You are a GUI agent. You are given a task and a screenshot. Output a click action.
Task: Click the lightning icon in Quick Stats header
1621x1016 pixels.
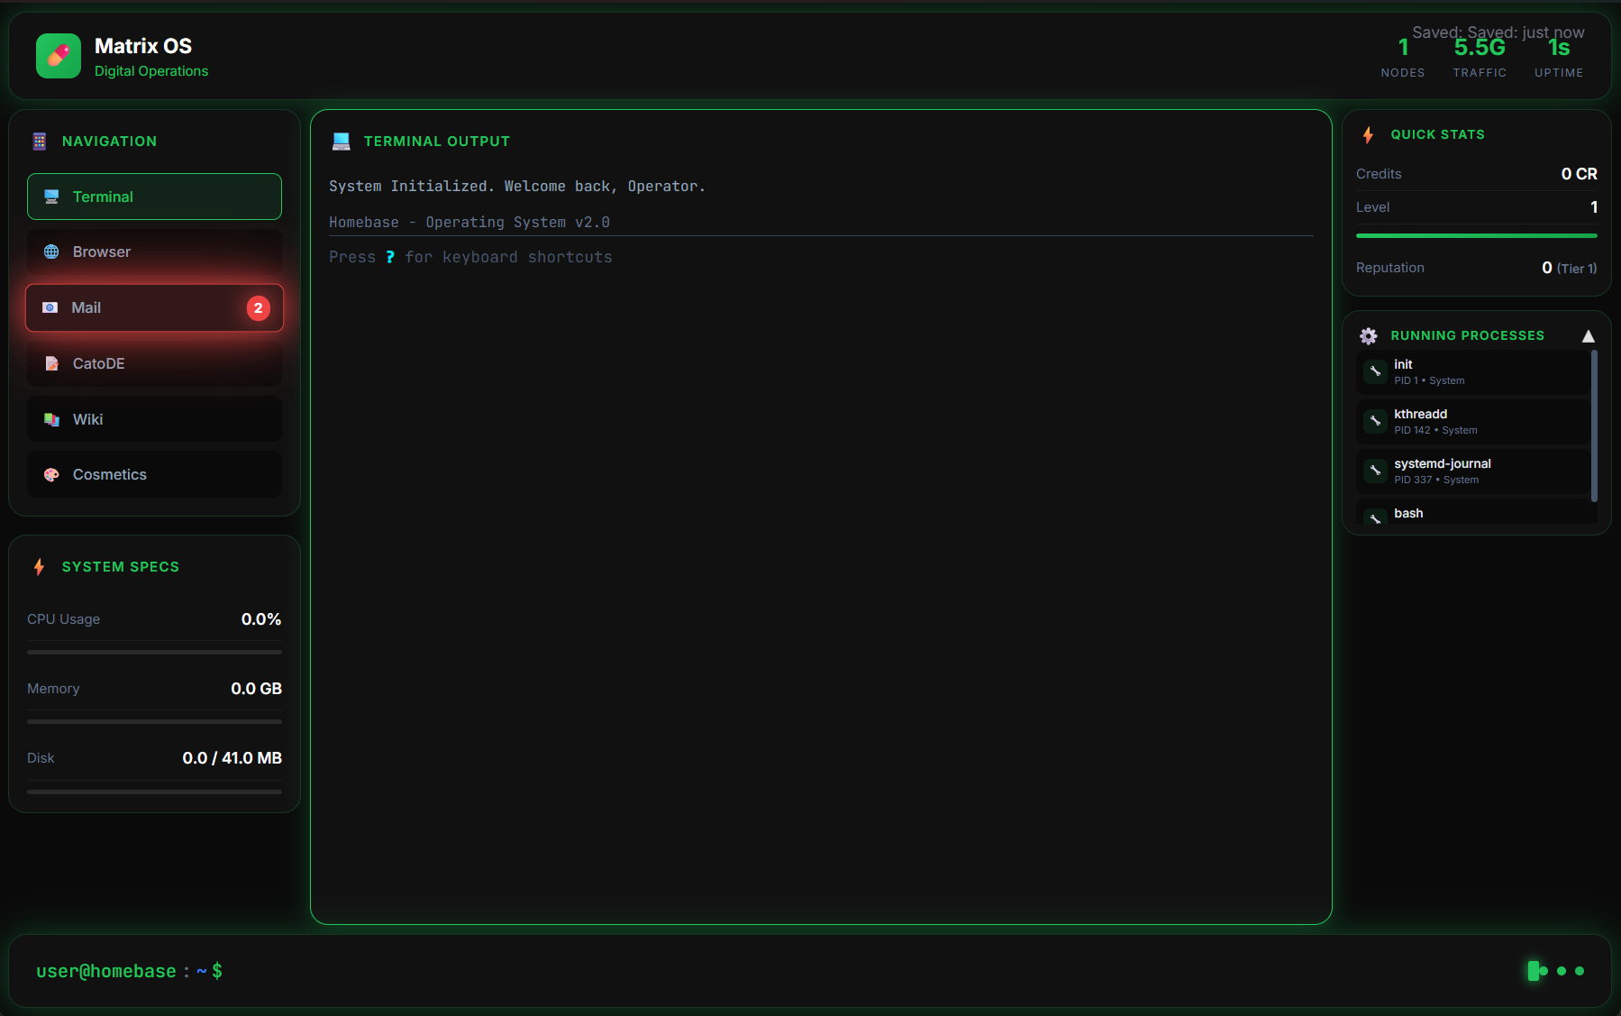[x=1369, y=133]
